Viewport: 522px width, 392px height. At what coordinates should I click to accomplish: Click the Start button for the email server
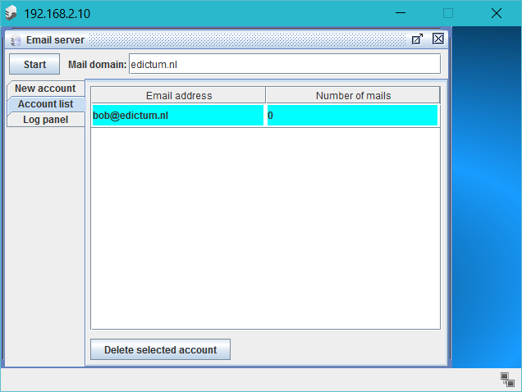tap(34, 64)
